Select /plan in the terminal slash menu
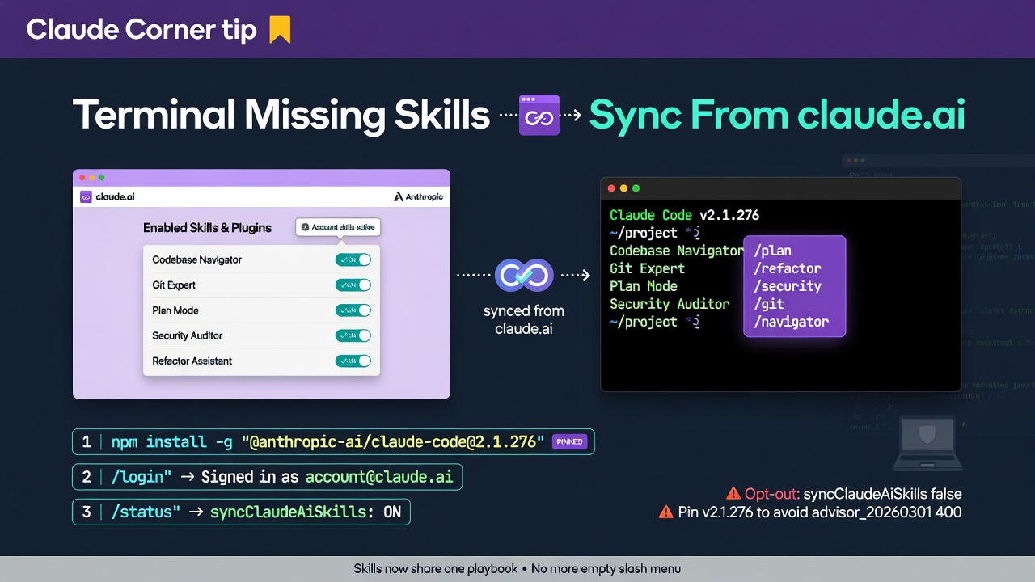1035x582 pixels. (x=772, y=251)
